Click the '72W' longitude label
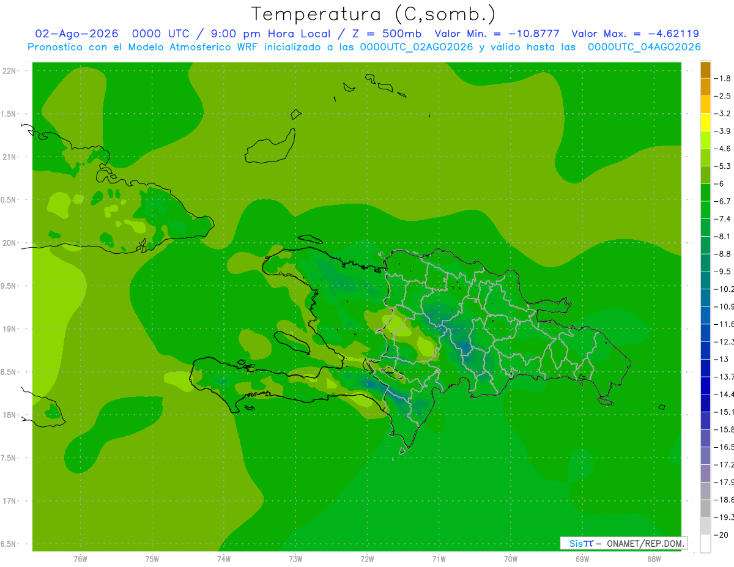This screenshot has width=734, height=567. 367,560
